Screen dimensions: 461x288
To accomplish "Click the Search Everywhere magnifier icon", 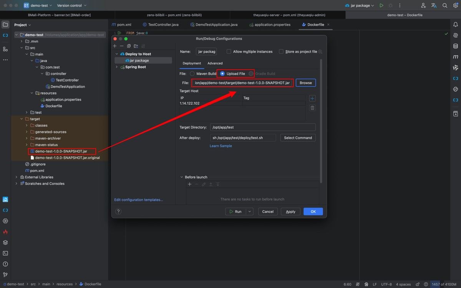I will coord(445,5).
